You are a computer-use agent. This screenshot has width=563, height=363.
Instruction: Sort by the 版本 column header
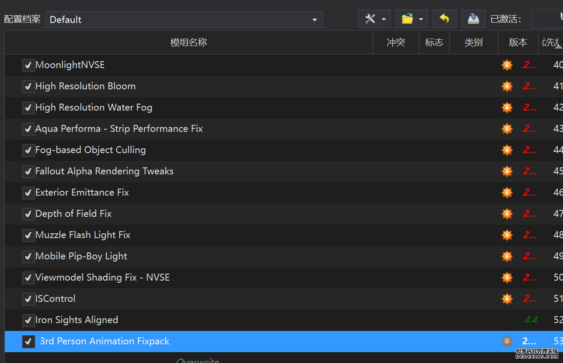518,43
